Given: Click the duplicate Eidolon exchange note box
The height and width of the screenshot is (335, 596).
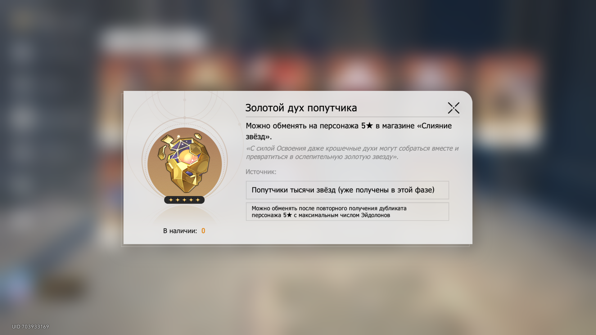Looking at the screenshot, I should coord(347,212).
